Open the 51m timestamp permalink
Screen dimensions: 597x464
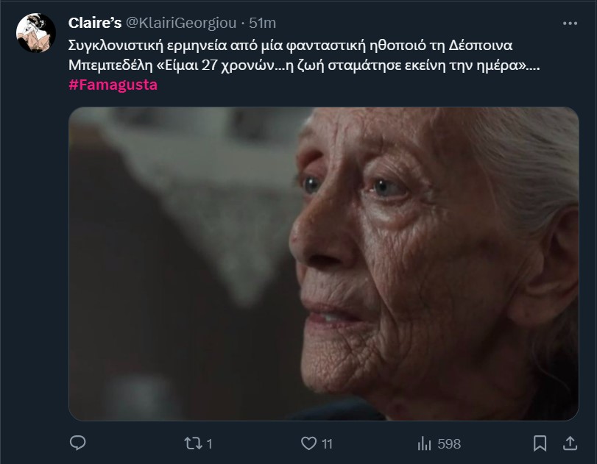(262, 24)
